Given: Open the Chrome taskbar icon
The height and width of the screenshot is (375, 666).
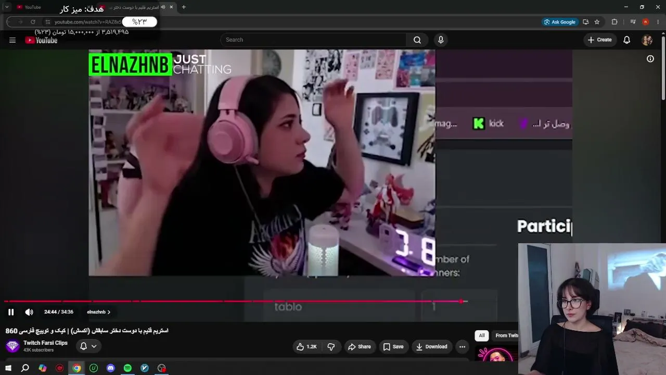Looking at the screenshot, I should [76, 368].
